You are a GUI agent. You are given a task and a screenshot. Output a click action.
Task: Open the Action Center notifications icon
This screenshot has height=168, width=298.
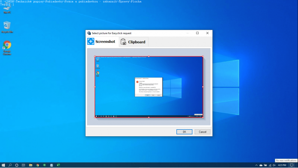(292, 165)
